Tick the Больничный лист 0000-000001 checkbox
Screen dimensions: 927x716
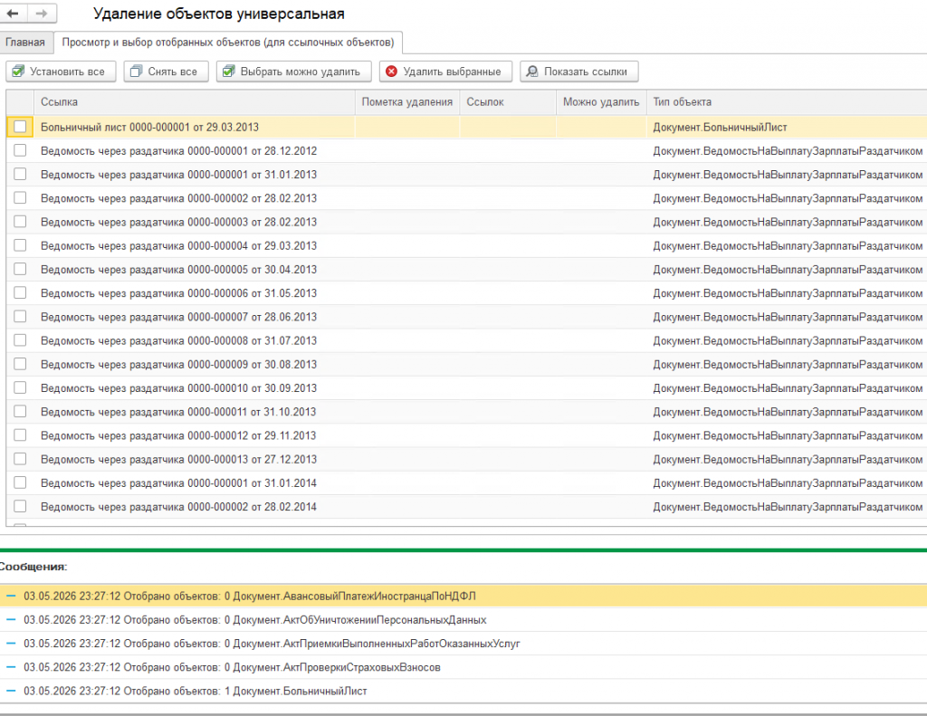click(x=20, y=127)
